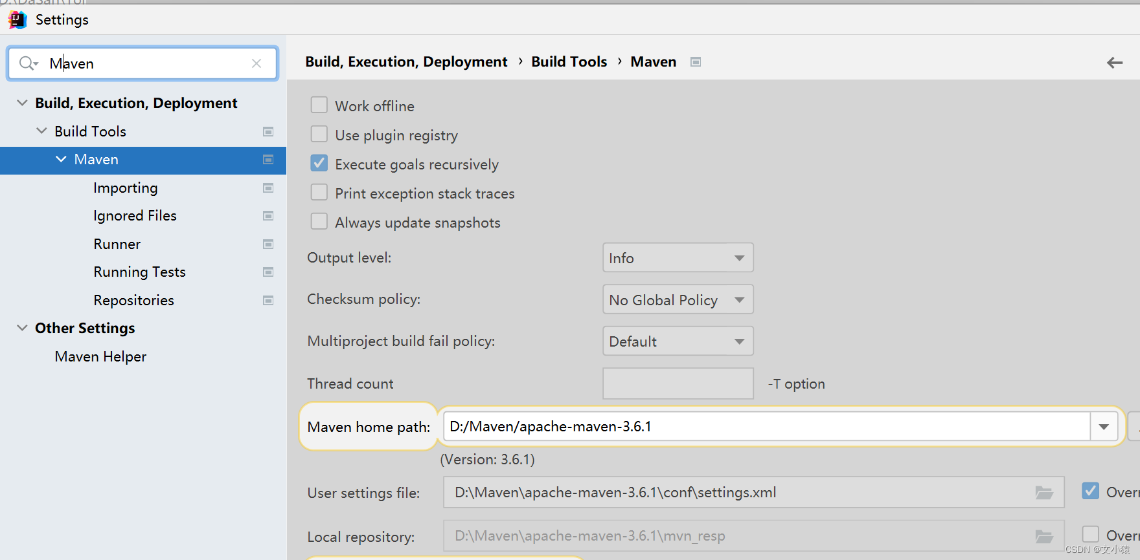Click Maven home path text field
Viewport: 1140px width, 560px height.
767,427
